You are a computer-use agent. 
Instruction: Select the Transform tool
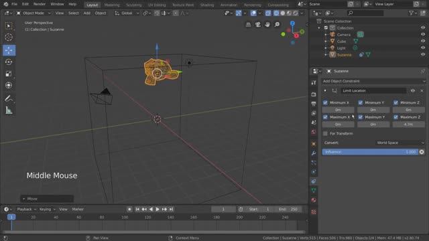(9, 85)
